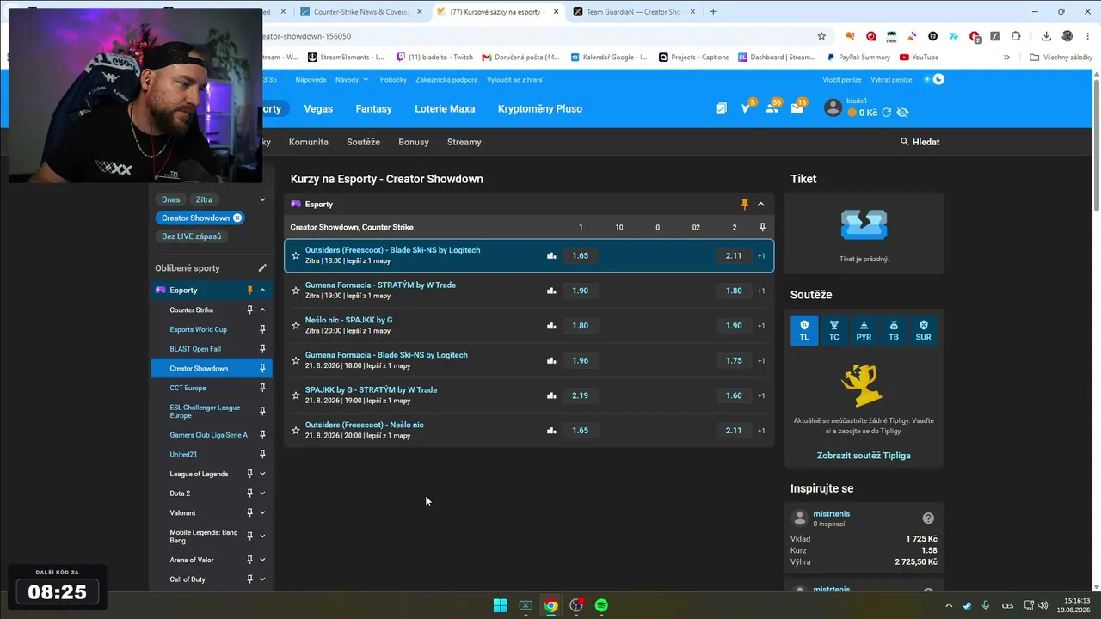Expand the Valorant leagues
1101x619 pixels.
tap(262, 512)
